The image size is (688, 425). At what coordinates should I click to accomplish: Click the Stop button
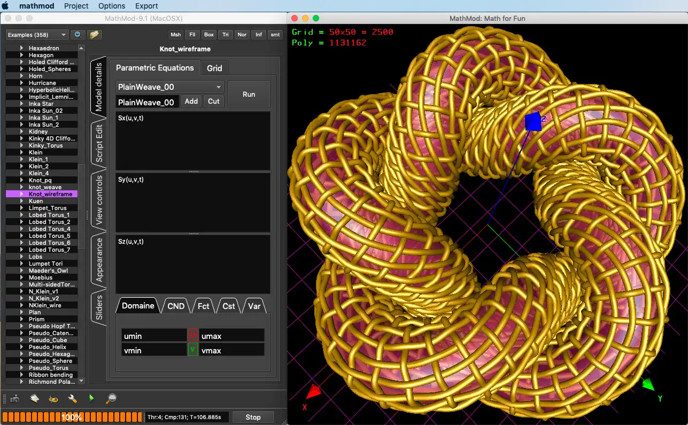253,417
